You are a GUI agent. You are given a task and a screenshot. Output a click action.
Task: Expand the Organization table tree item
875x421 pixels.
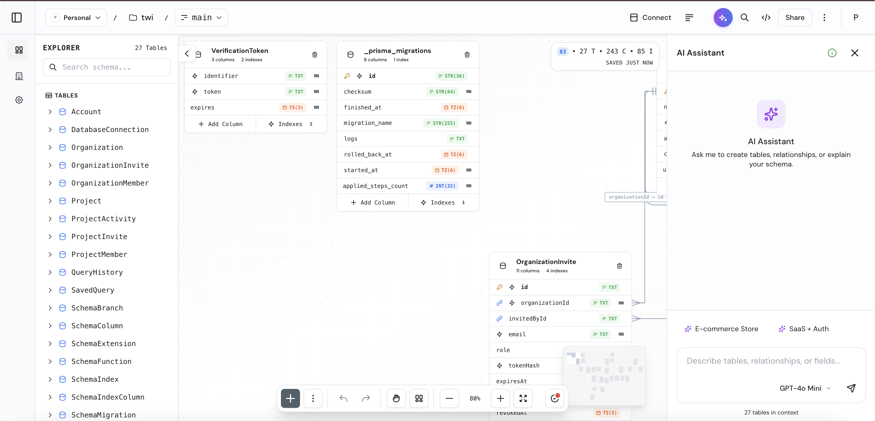(x=50, y=147)
